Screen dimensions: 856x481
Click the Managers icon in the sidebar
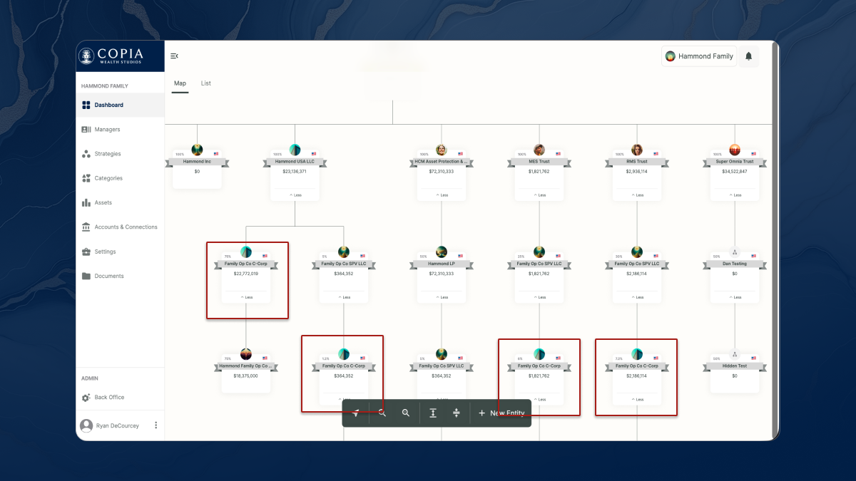click(x=86, y=130)
